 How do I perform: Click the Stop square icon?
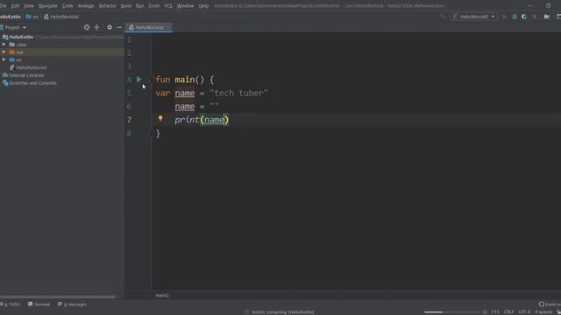point(535,17)
